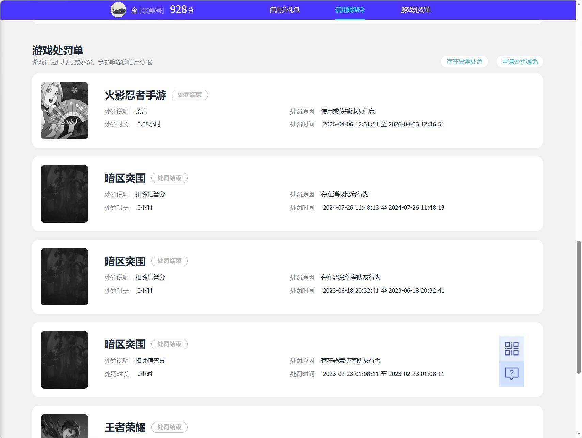Click the 暗区突围 thumbnail dated 2024-07-26
Screen dimensions: 582x438
[x=64, y=194]
